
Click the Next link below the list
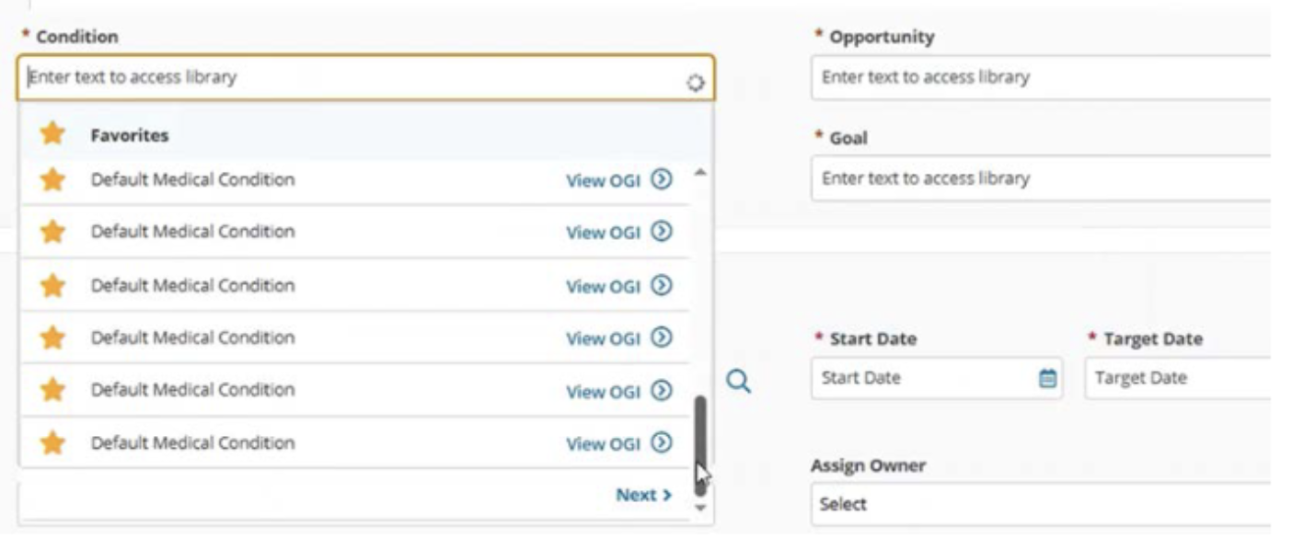coord(643,495)
